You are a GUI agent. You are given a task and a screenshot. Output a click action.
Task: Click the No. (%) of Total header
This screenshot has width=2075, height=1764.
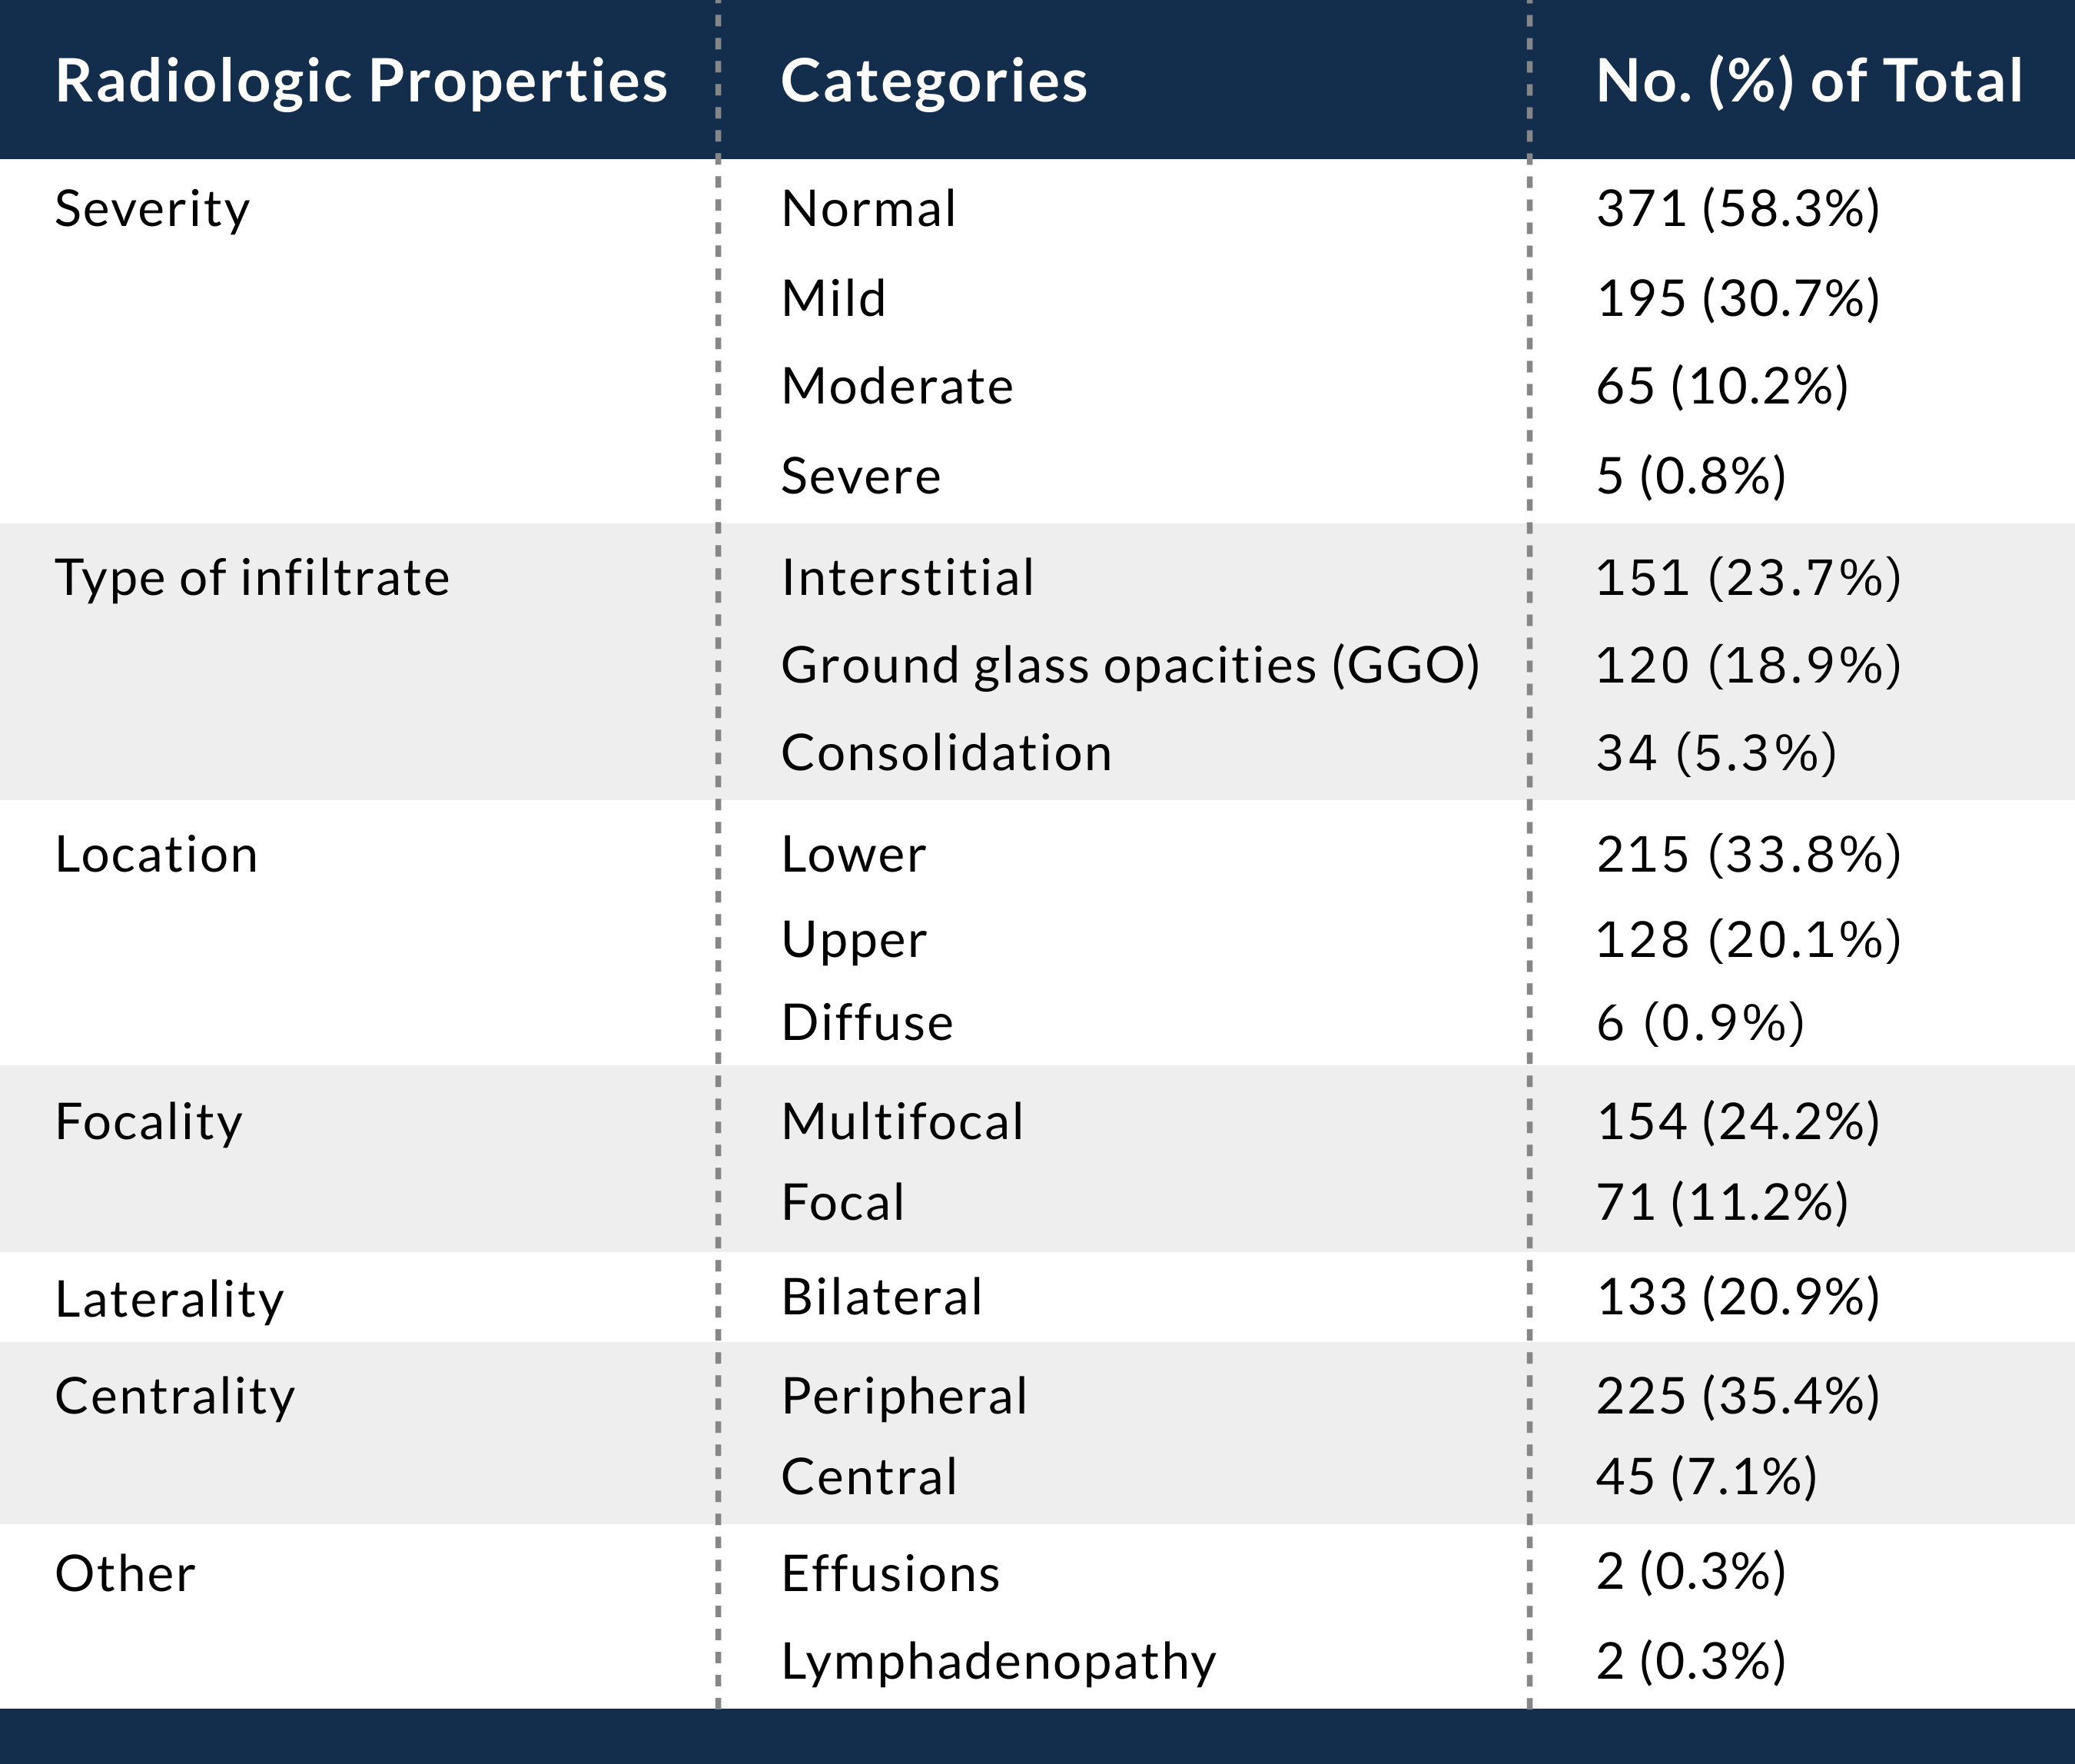[1809, 81]
